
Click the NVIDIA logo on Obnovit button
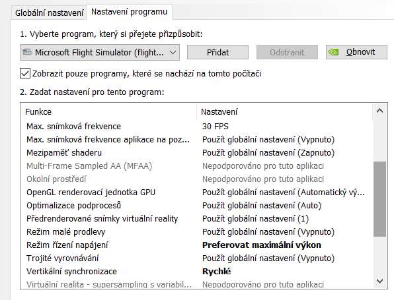point(333,52)
